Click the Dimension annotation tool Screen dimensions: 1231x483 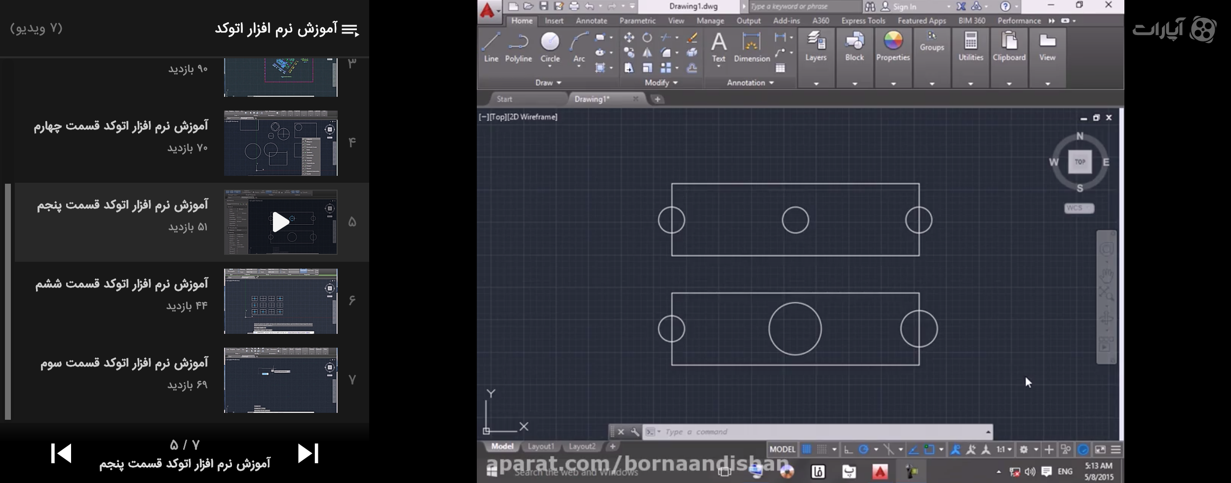click(752, 47)
